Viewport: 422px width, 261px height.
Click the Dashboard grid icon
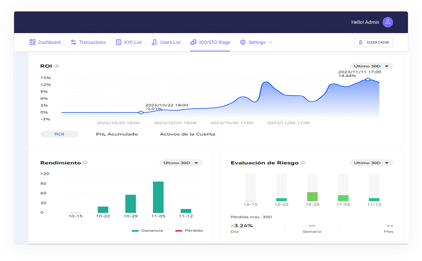point(33,43)
